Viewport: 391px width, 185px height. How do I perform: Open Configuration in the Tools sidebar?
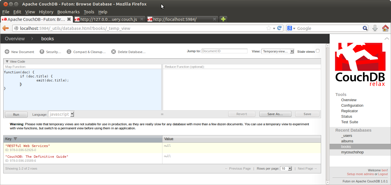click(352, 106)
